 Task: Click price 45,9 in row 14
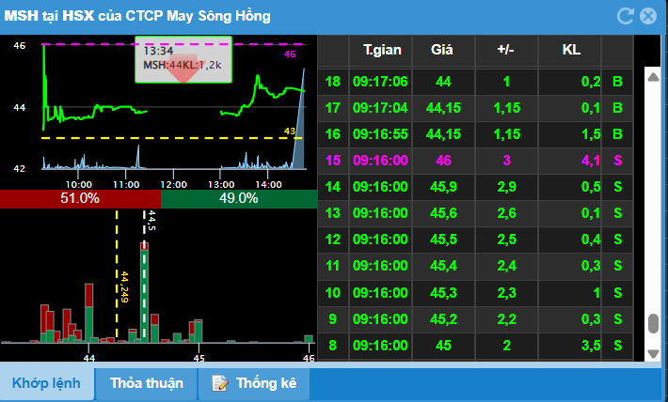(x=443, y=187)
